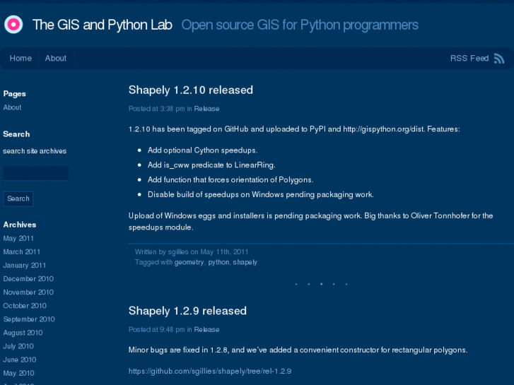Open Release category under Shapely 1.2.10 post

[x=206, y=109]
